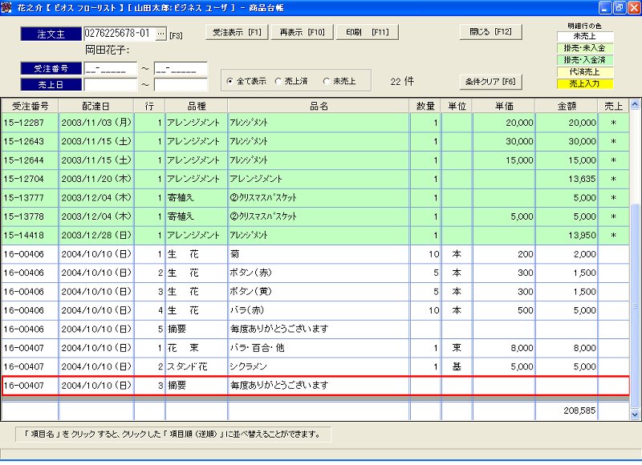Select order number 15-14418 cell
The height and width of the screenshot is (465, 642).
pos(30,235)
